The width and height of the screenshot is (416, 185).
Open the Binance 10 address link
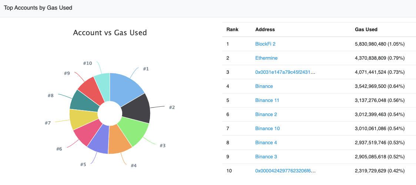click(x=267, y=129)
